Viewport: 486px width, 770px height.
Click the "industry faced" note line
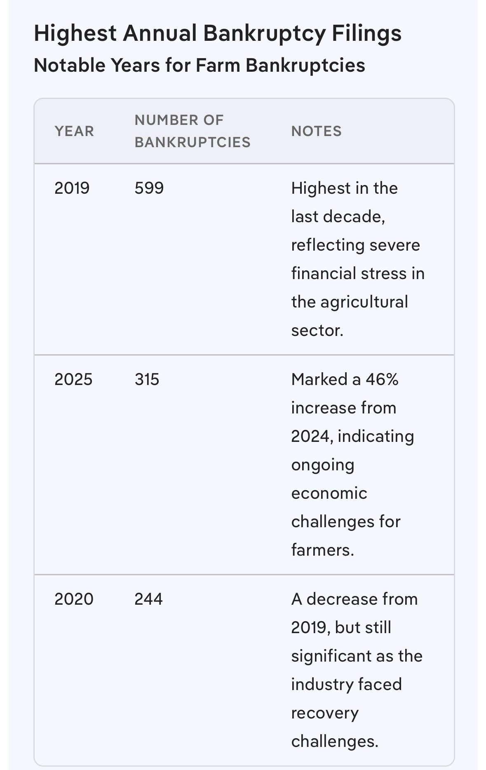(346, 684)
